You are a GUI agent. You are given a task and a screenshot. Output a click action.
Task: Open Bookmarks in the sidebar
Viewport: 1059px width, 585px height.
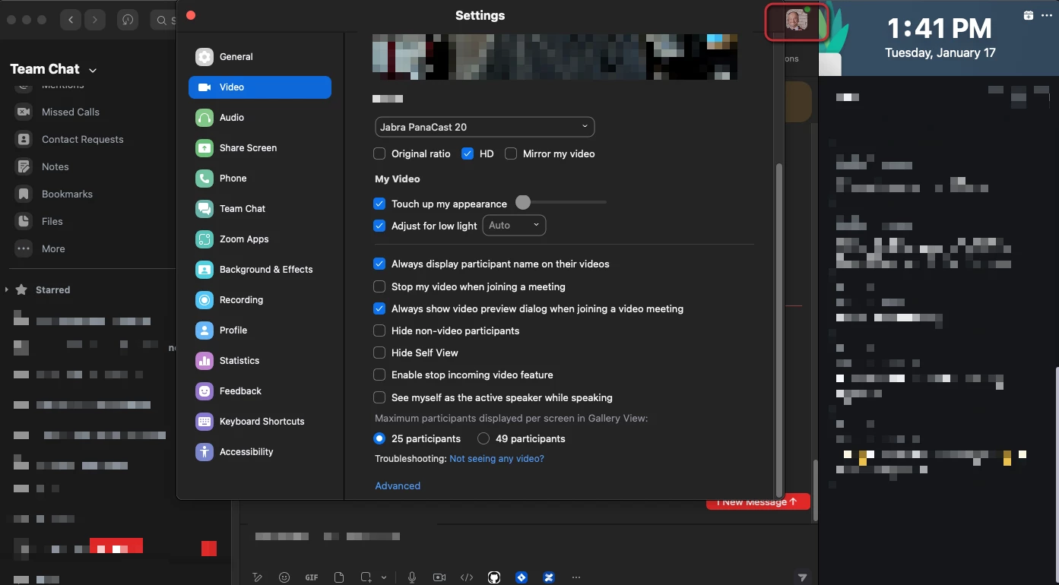[x=67, y=194]
